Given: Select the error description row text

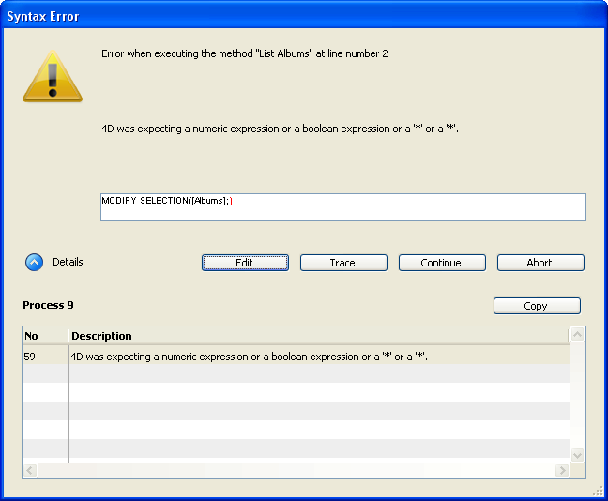Looking at the screenshot, I should 250,357.
